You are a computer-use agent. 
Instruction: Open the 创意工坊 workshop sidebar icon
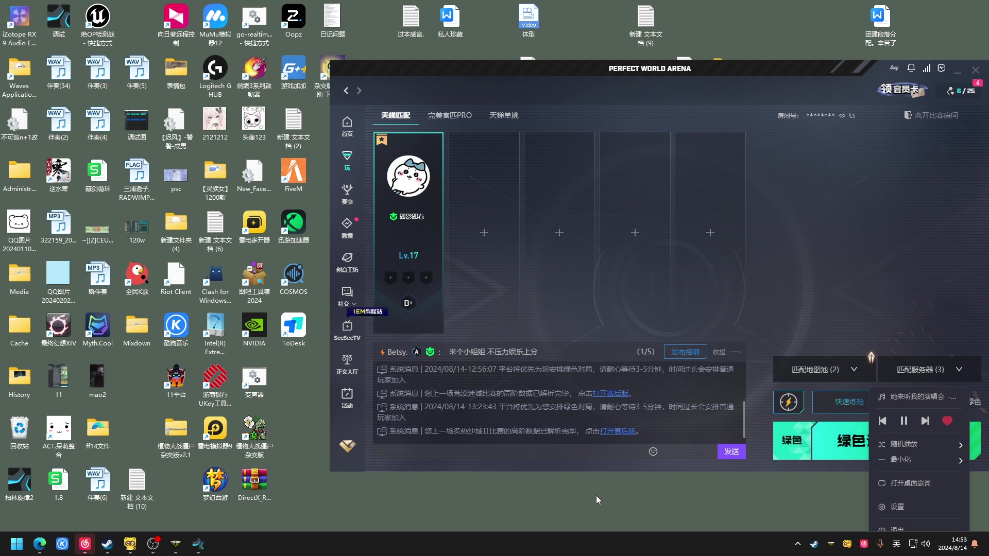[x=347, y=262]
